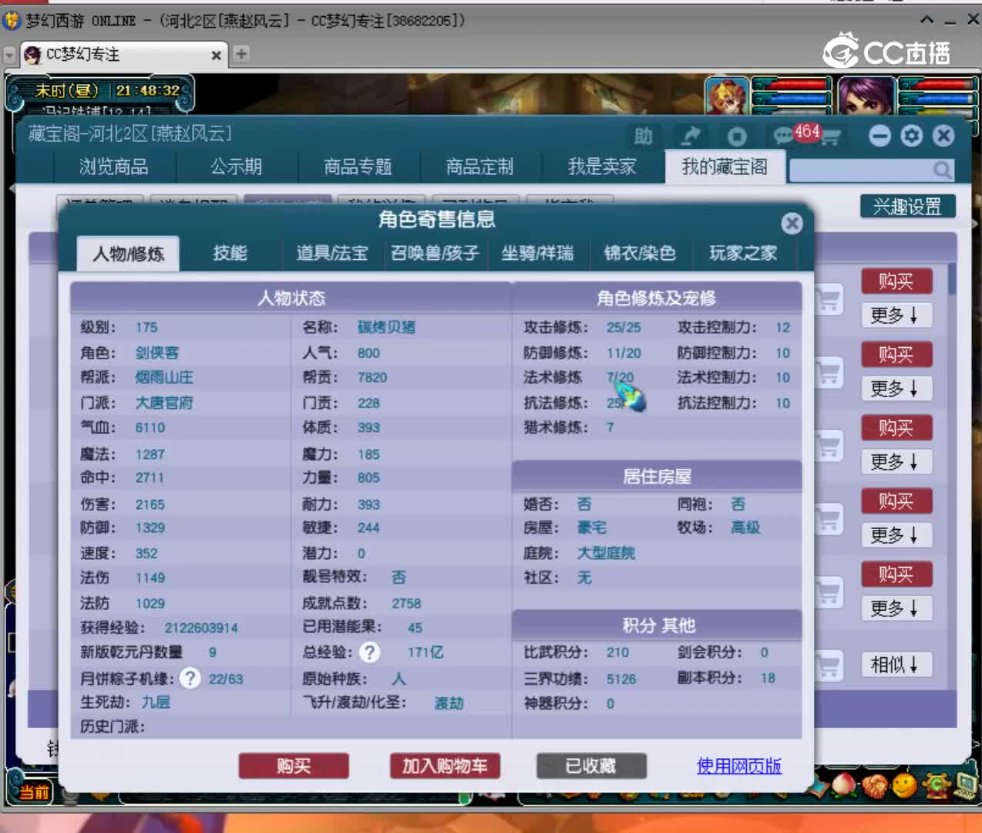This screenshot has height=833, width=982.
Task: Open tab list dropdown left of CC梦幻专注
Action: coord(9,56)
